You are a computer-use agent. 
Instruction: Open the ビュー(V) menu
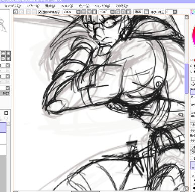click(x=84, y=6)
